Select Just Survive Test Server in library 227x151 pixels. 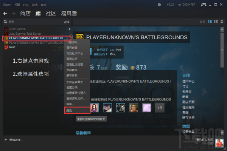(25, 34)
